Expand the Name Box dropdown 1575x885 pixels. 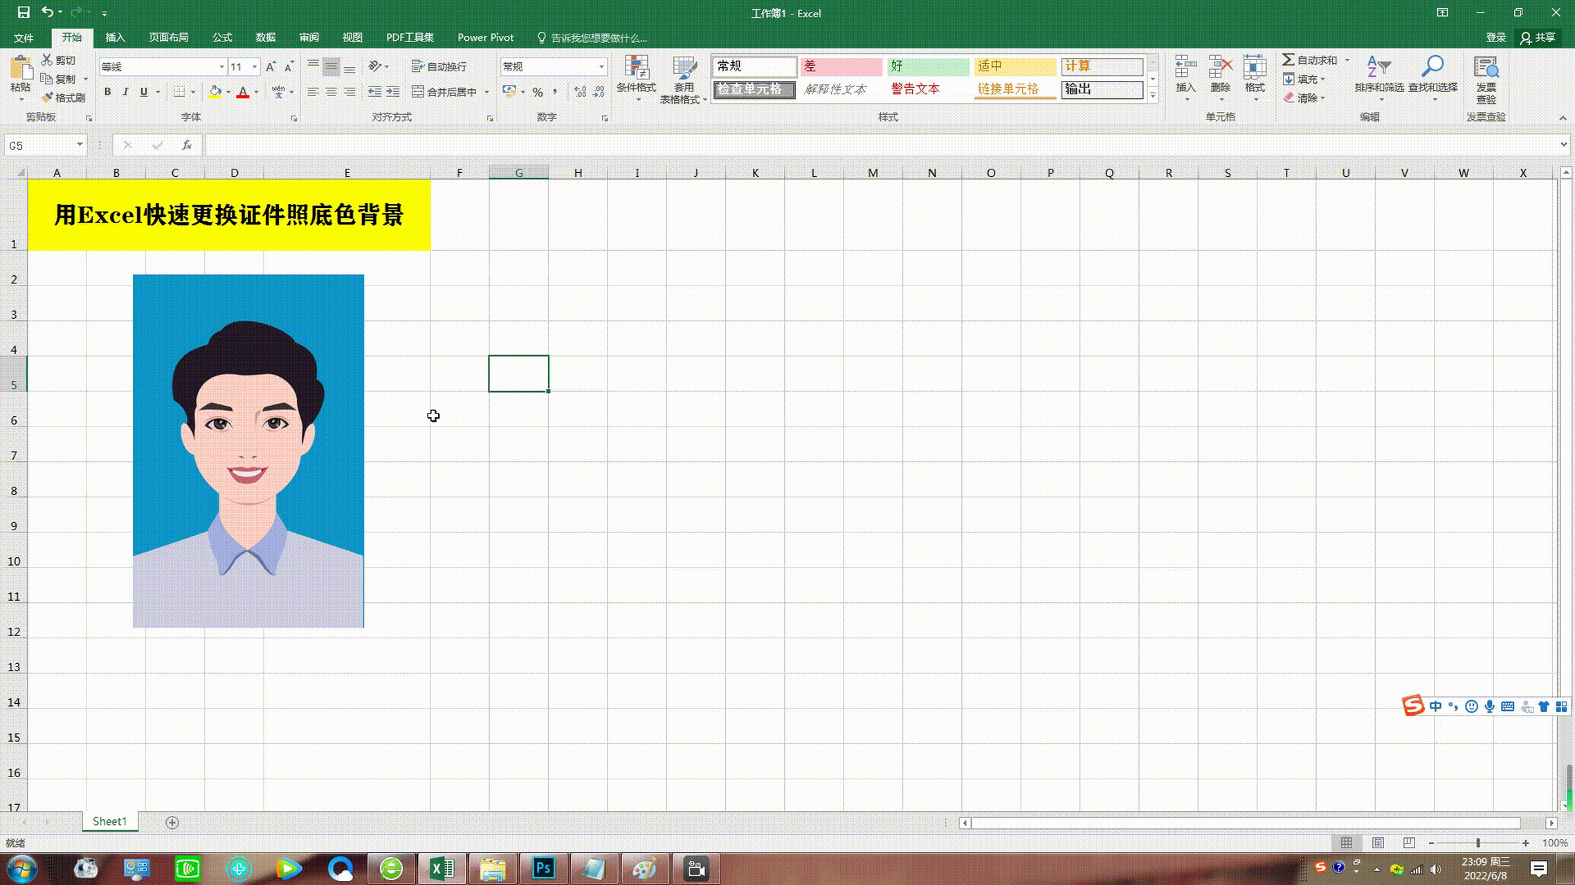80,145
